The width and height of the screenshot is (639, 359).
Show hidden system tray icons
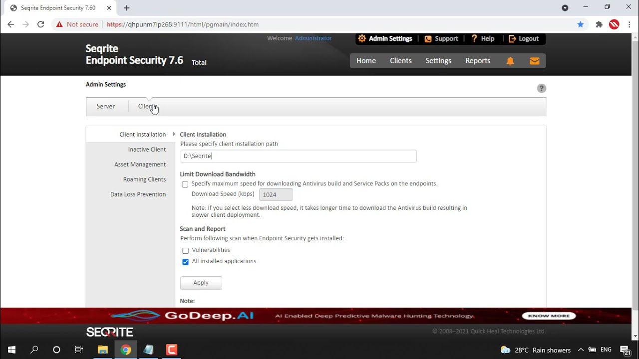pyautogui.click(x=581, y=350)
